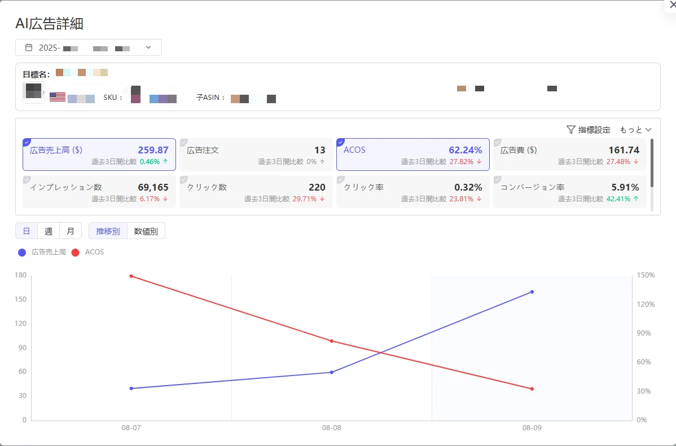This screenshot has height=446, width=676.
Task: Click the 27.82% down-arrow ACOS comparison
Action: point(466,162)
